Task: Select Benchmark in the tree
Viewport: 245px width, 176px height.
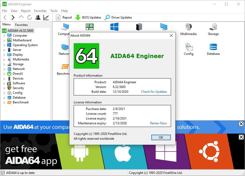Action: [x=21, y=102]
